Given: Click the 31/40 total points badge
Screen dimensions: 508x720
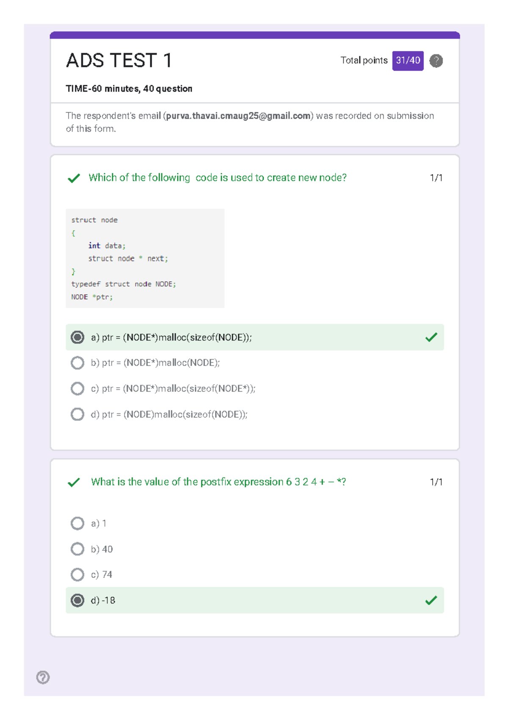Looking at the screenshot, I should [408, 61].
